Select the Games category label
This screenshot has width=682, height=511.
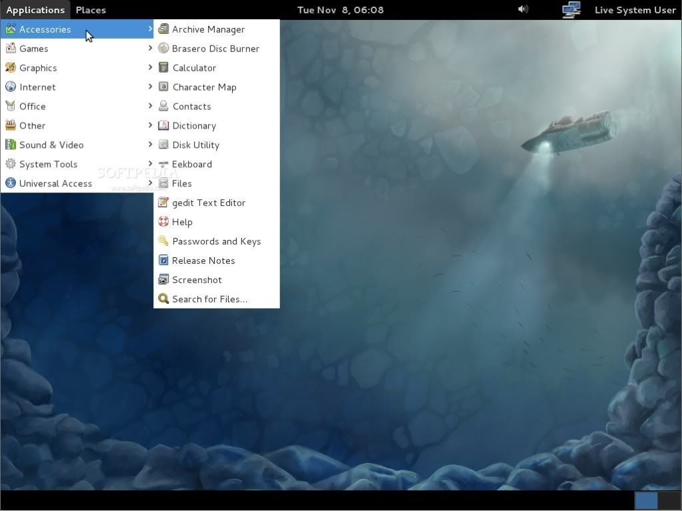[33, 49]
